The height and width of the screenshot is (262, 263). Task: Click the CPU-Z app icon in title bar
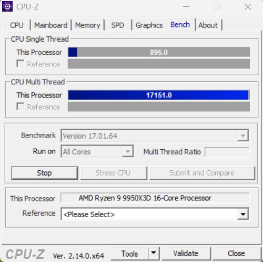7,6
